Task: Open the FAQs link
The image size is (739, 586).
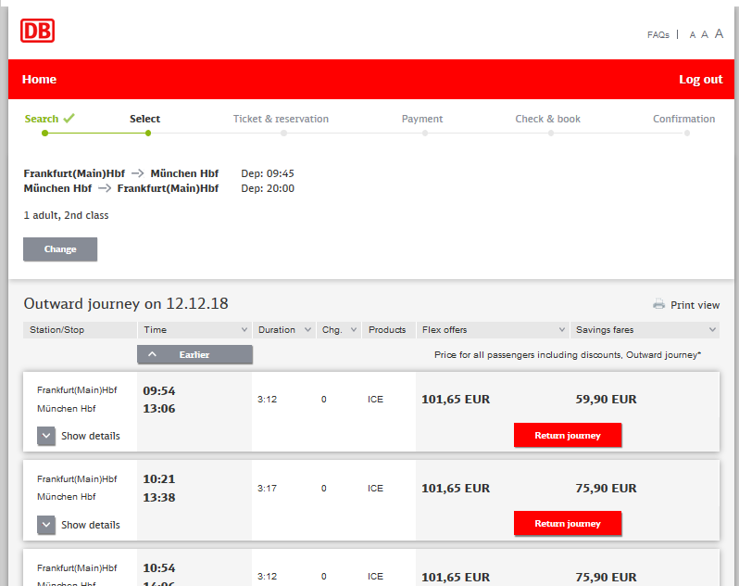Action: click(658, 35)
